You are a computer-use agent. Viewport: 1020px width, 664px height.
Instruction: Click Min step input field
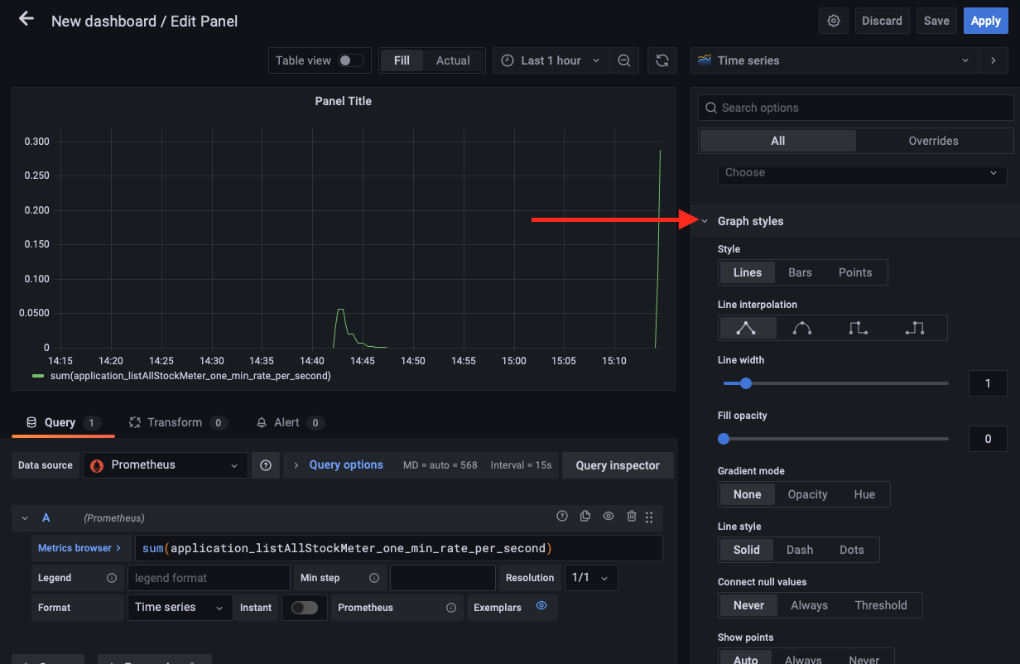pyautogui.click(x=443, y=578)
